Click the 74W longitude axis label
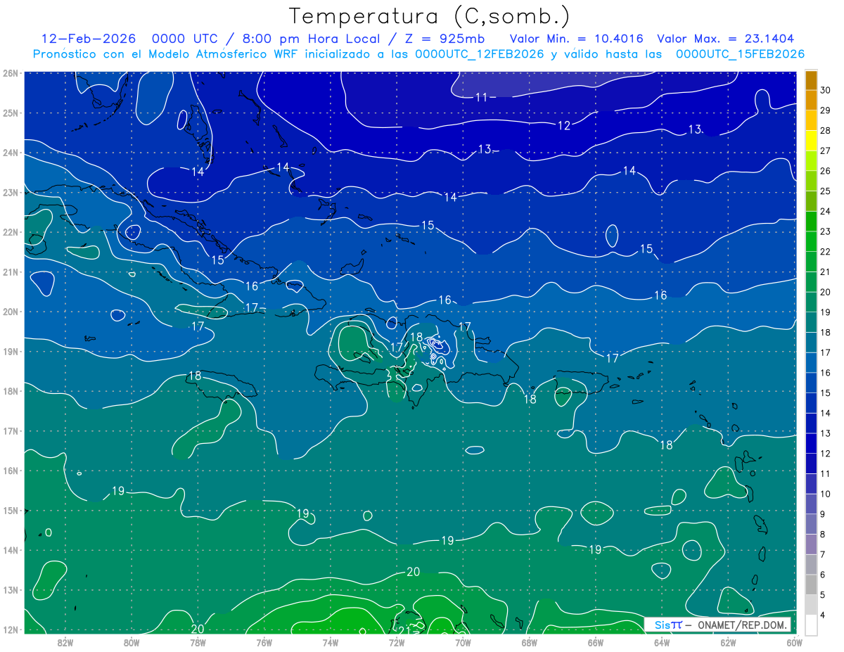 click(x=331, y=642)
